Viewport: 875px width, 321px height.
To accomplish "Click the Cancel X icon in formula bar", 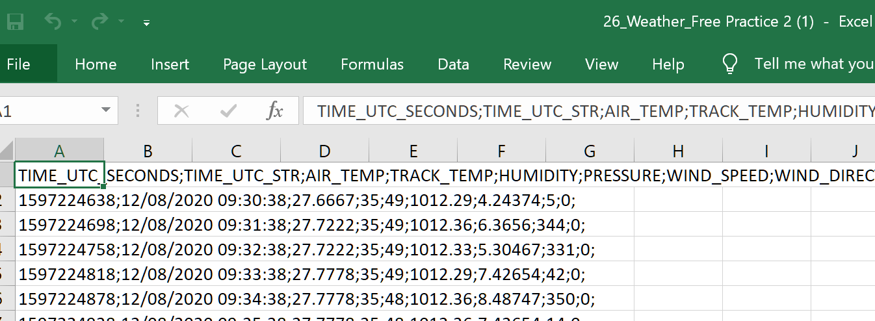I will [x=181, y=111].
